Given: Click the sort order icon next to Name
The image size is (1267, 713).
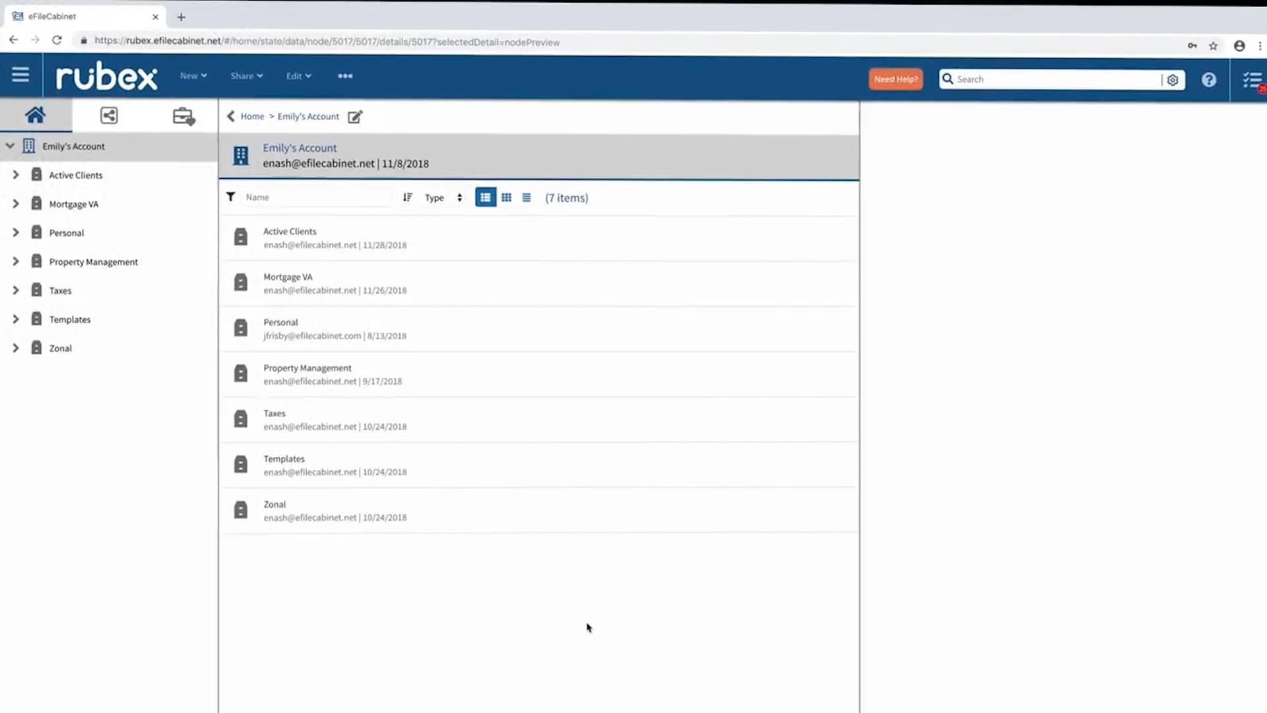Looking at the screenshot, I should click(407, 197).
